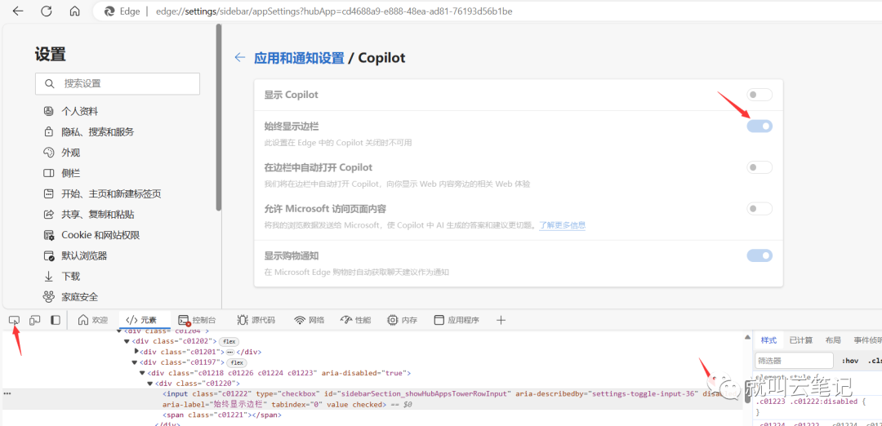Click the ellipsis beside the input row
This screenshot has height=426, width=882.
(x=7, y=394)
